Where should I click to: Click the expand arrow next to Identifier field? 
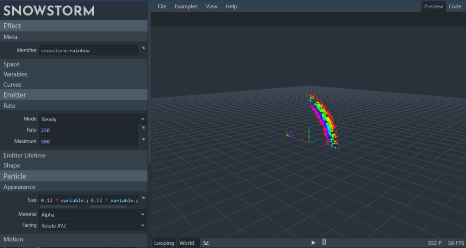click(x=143, y=48)
